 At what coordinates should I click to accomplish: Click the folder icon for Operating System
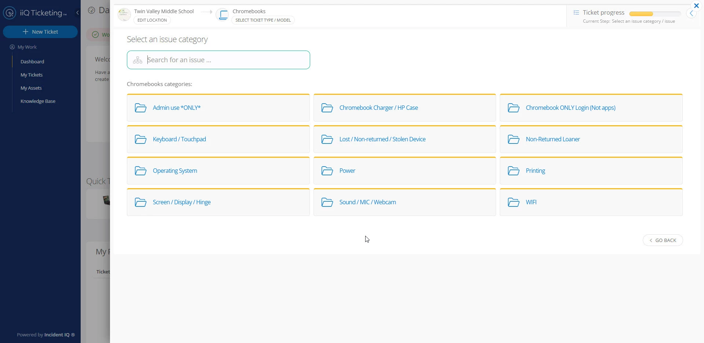click(140, 171)
